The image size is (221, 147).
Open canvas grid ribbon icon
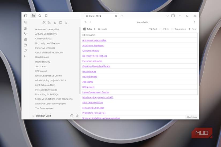tap(25, 39)
